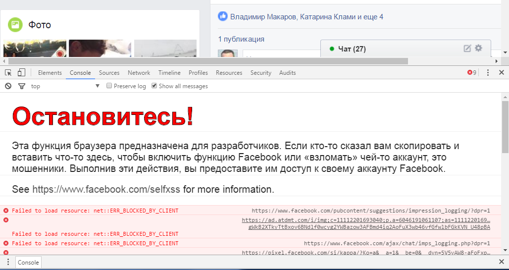This screenshot has width=509, height=270.
Task: Open DevTools three-dot customize menu
Action: coord(488,73)
